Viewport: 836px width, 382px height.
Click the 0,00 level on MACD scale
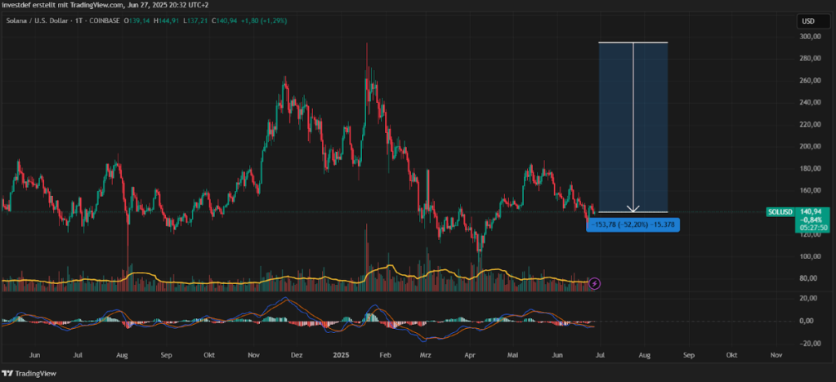point(809,321)
